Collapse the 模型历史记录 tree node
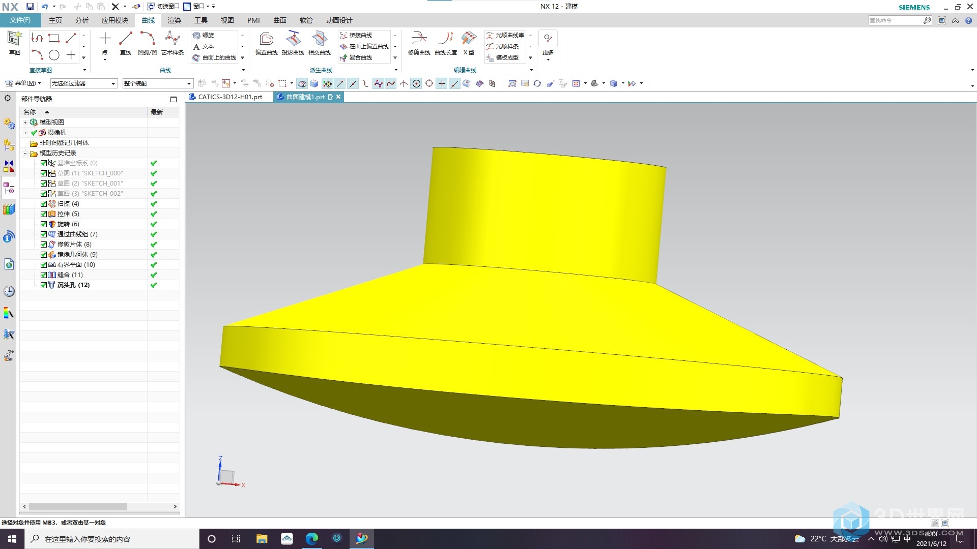 [x=25, y=153]
